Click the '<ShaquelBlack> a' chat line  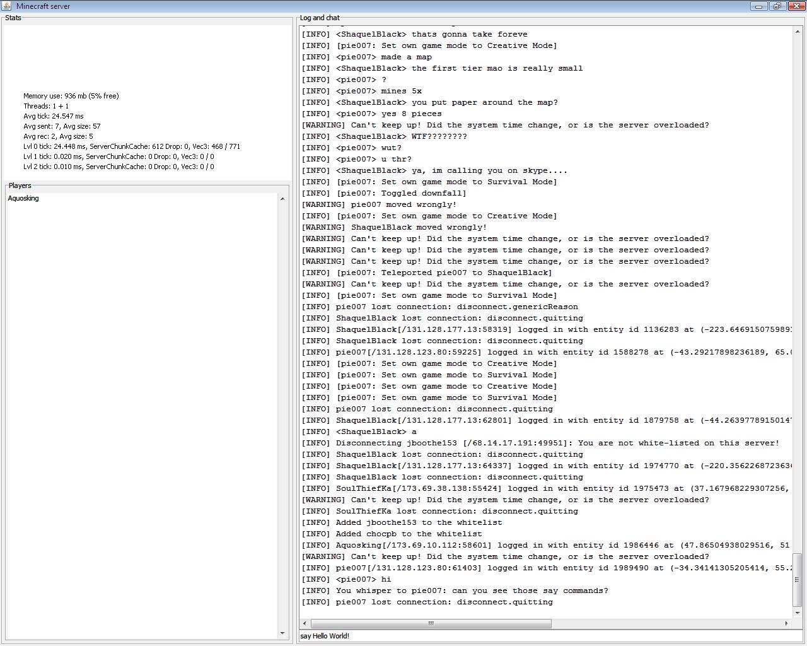359,432
